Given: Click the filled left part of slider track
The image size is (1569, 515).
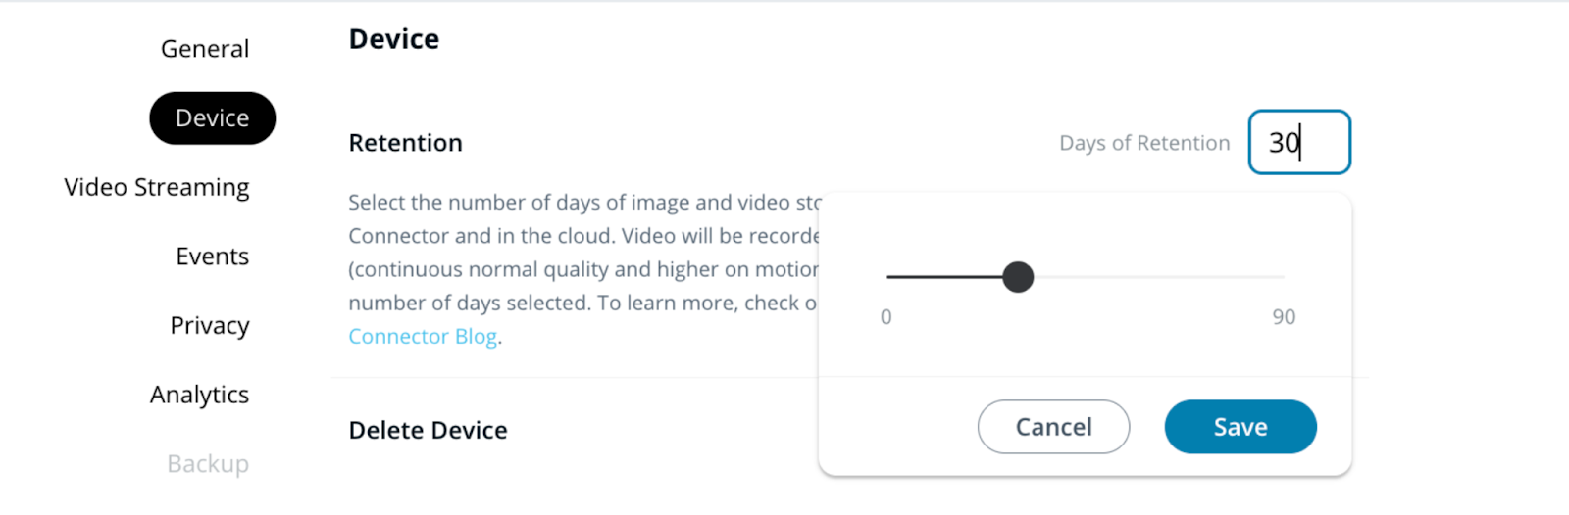Looking at the screenshot, I should coord(943,277).
